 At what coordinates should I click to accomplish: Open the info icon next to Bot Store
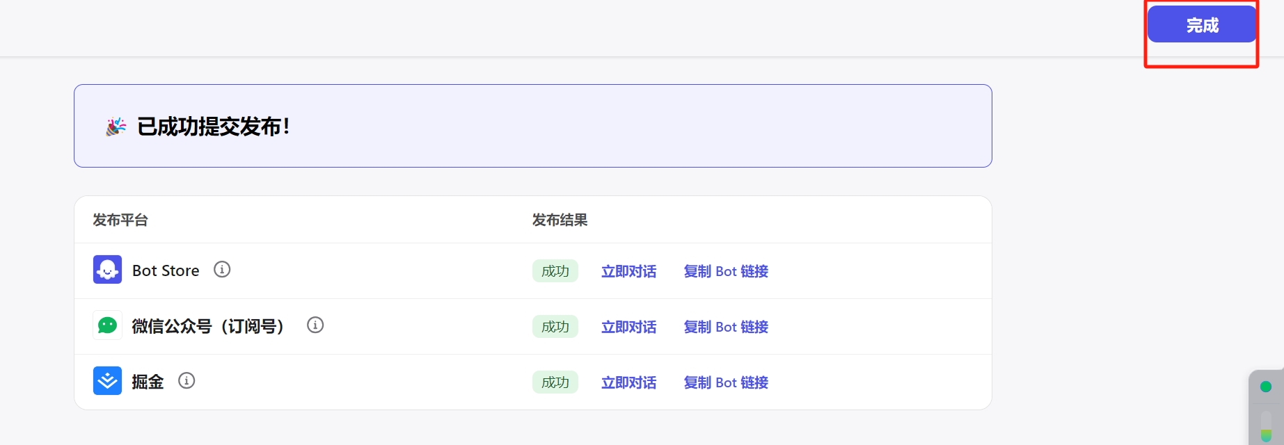tap(222, 269)
